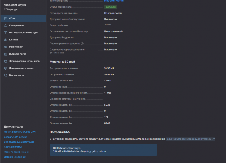The image size is (226, 163).
Task: Open the subs-silent-way-ru certificate link
Action: click(x=114, y=1)
